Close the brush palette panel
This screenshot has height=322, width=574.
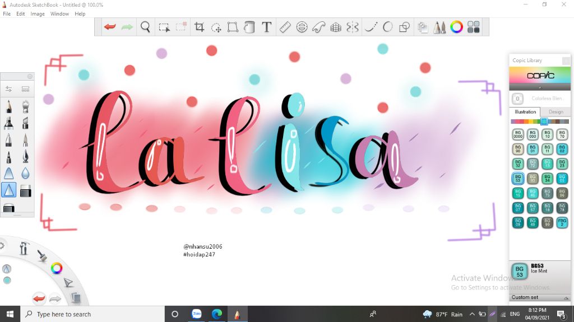click(30, 76)
